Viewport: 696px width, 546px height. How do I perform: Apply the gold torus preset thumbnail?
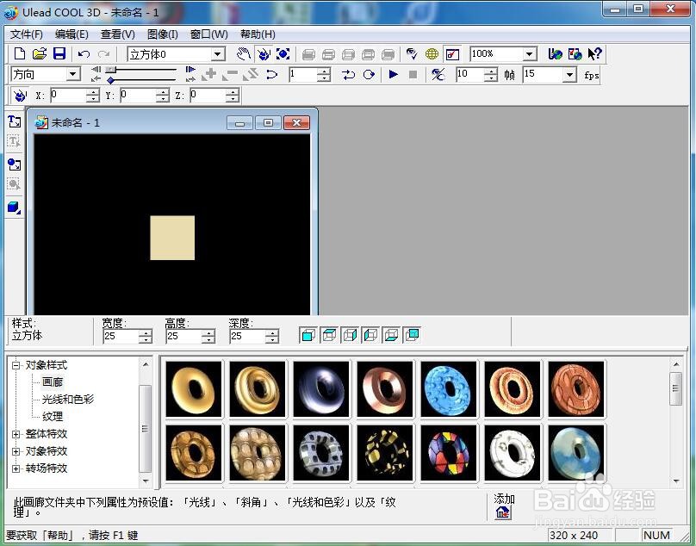pyautogui.click(x=194, y=389)
